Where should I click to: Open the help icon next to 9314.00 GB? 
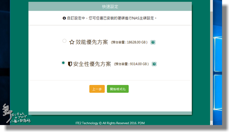[154, 64]
